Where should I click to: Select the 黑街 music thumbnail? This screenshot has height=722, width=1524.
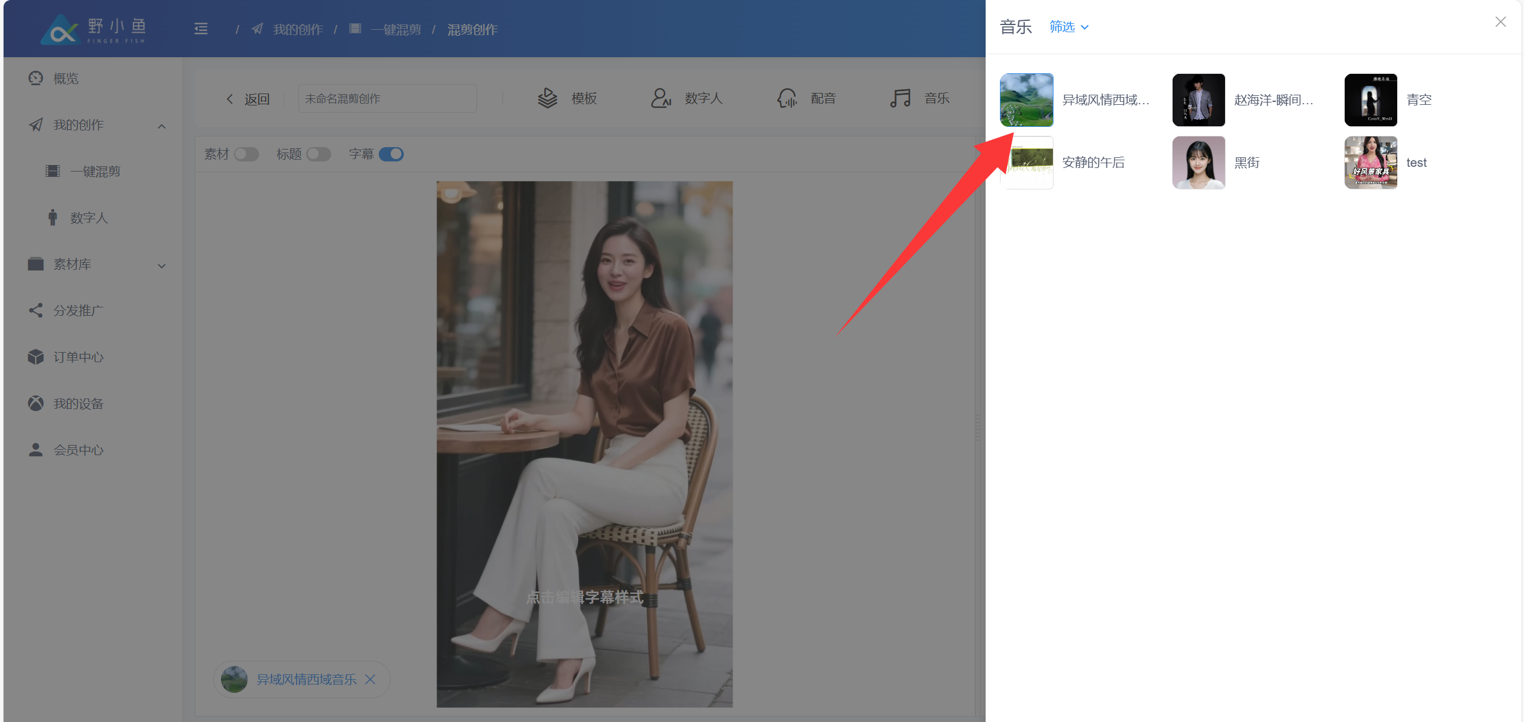coord(1198,163)
